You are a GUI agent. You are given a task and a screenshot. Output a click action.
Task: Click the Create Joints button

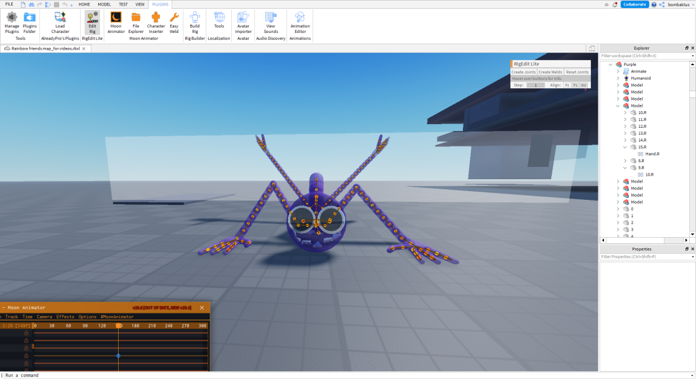524,72
